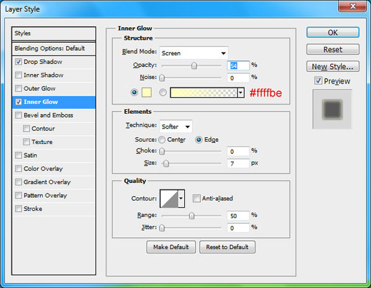Toggle the Preview checkbox
This screenshot has height=288, width=371.
318,81
